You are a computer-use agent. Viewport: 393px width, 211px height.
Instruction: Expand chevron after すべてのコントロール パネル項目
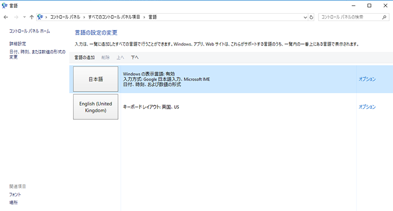(144, 17)
